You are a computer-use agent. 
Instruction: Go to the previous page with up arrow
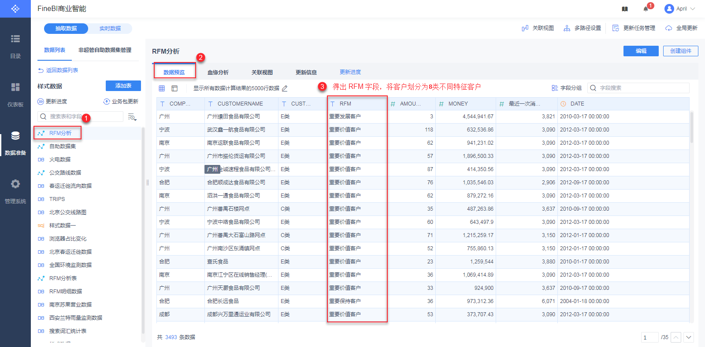[676, 337]
